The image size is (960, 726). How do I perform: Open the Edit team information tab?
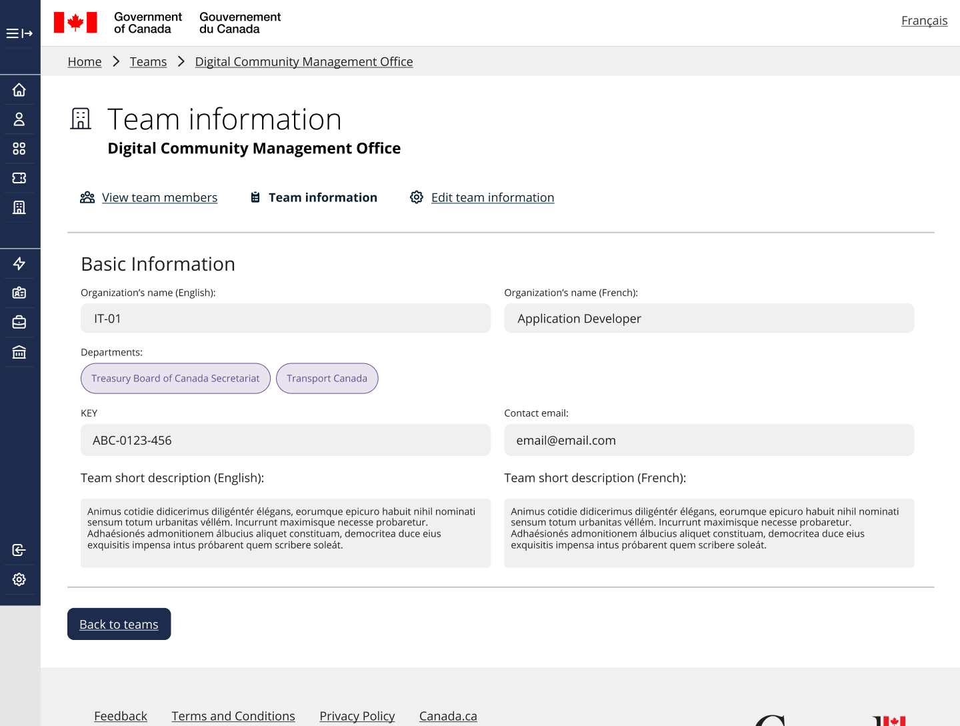tap(493, 197)
